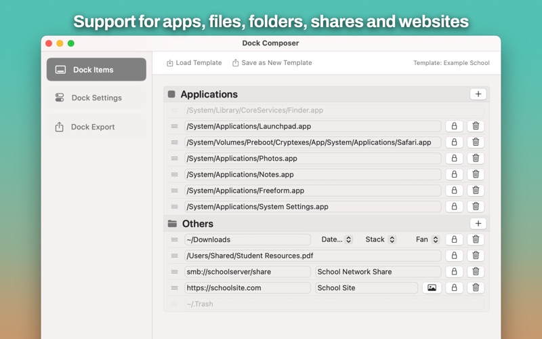The width and height of the screenshot is (542, 339).
Task: Open the Fan view dropdown
Action: pos(428,239)
